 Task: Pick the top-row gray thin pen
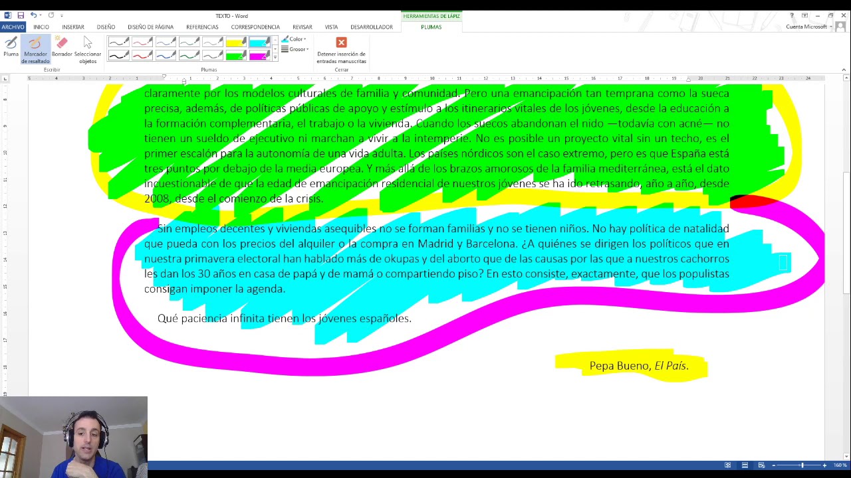click(212, 42)
